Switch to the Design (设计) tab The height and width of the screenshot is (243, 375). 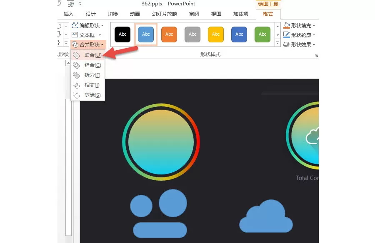coord(91,14)
